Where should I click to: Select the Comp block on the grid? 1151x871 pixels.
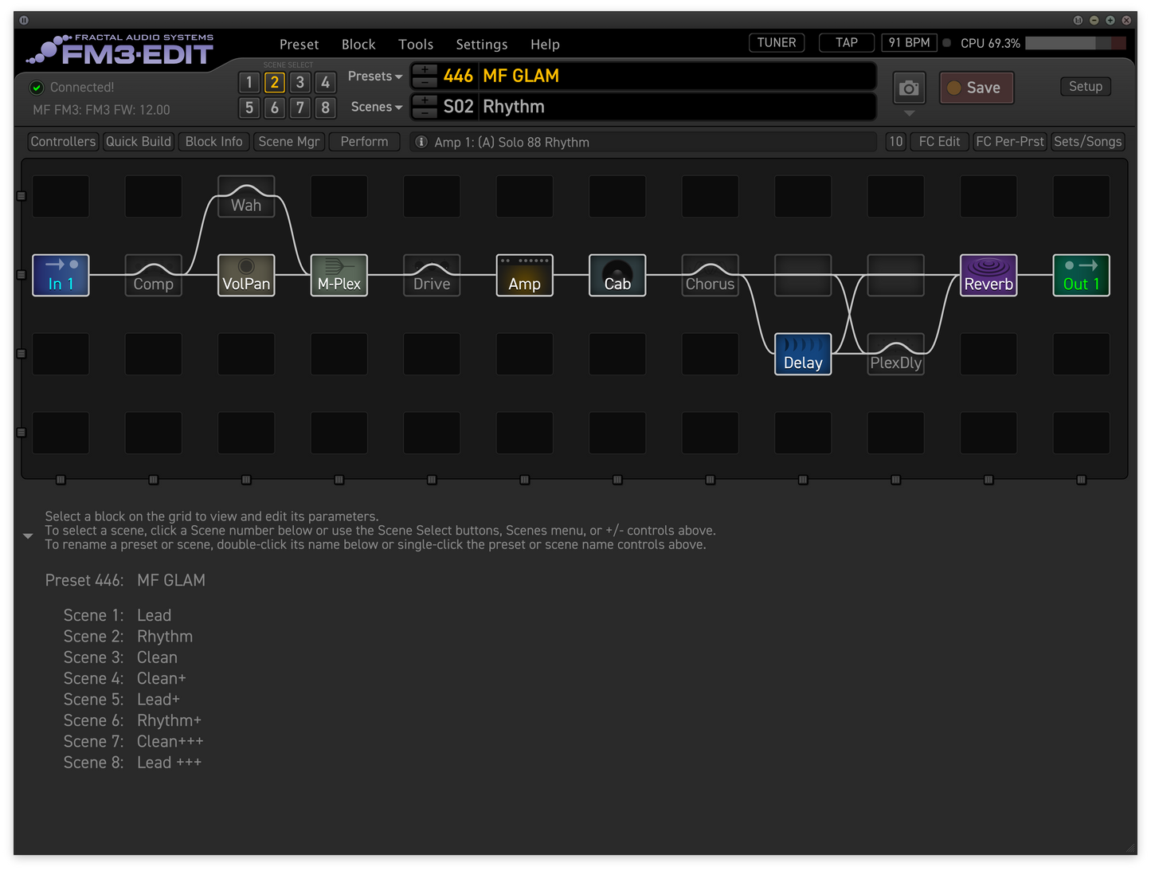point(154,275)
